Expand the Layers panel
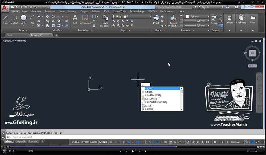Screen dimensions: 266x155 [125, 30]
